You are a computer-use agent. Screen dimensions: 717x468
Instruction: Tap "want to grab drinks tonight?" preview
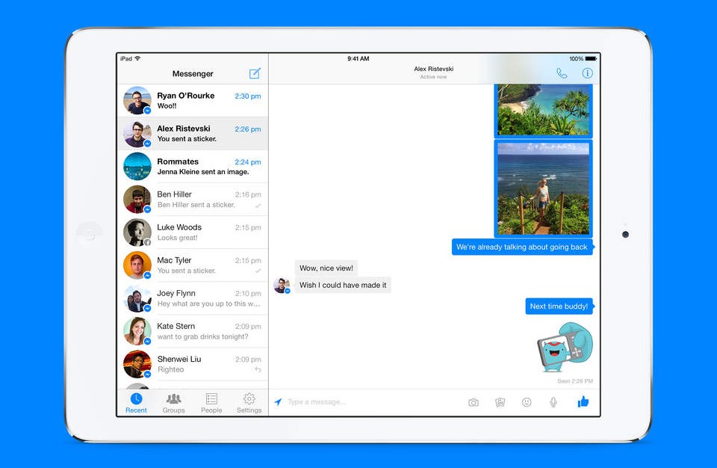[x=202, y=336]
